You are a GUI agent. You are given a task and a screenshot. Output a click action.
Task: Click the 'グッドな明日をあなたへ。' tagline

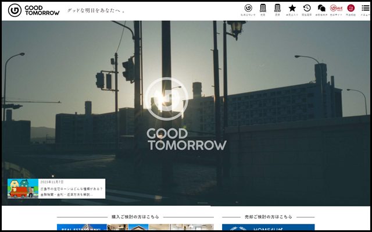point(96,10)
